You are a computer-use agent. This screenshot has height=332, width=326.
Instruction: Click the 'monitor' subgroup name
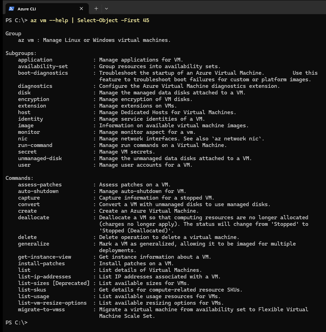pyautogui.click(x=29, y=132)
